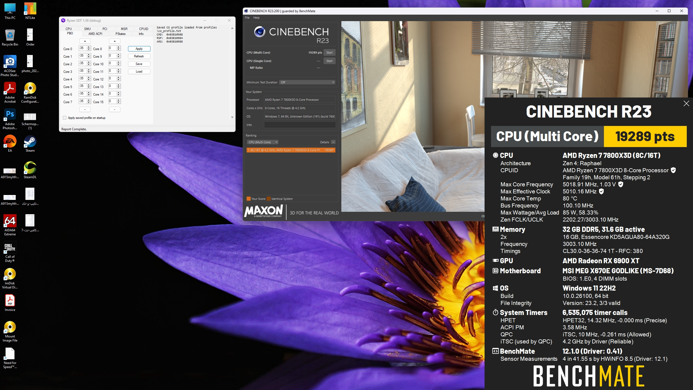Screen dimensions: 693x390
Task: Switch to the SMU tab
Action: click(x=87, y=29)
